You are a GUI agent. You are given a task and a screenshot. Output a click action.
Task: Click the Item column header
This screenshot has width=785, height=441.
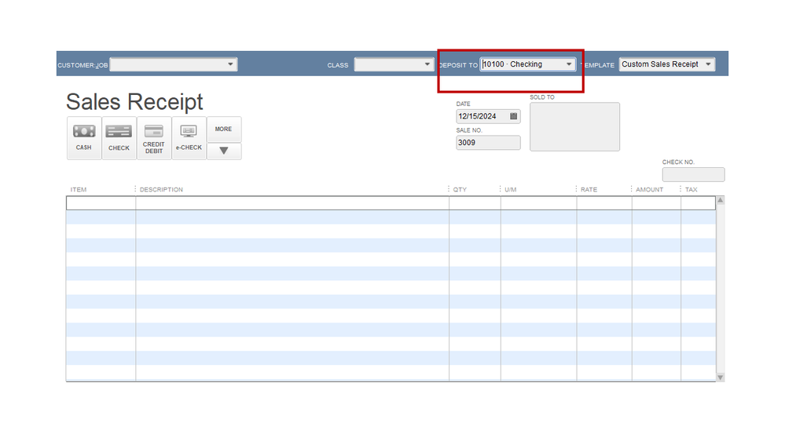(x=79, y=189)
